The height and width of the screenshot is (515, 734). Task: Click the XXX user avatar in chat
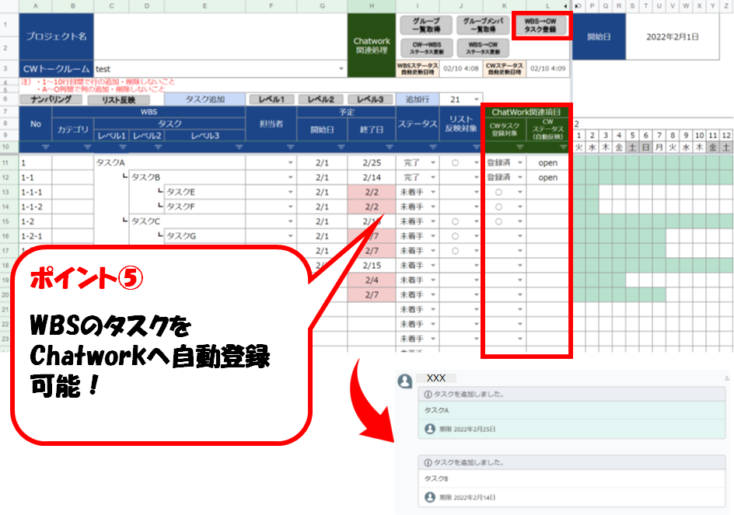click(x=404, y=381)
